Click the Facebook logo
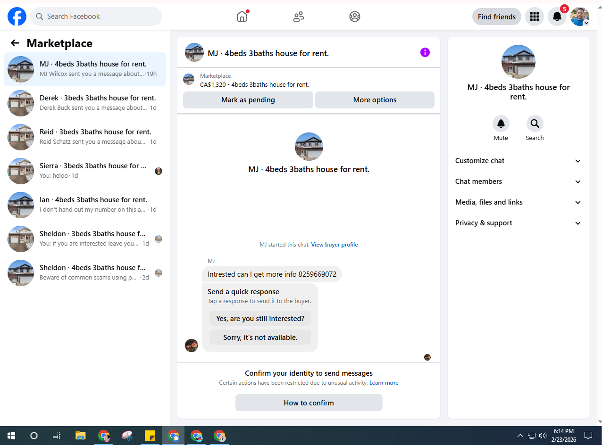The width and height of the screenshot is (602, 445). 17,16
